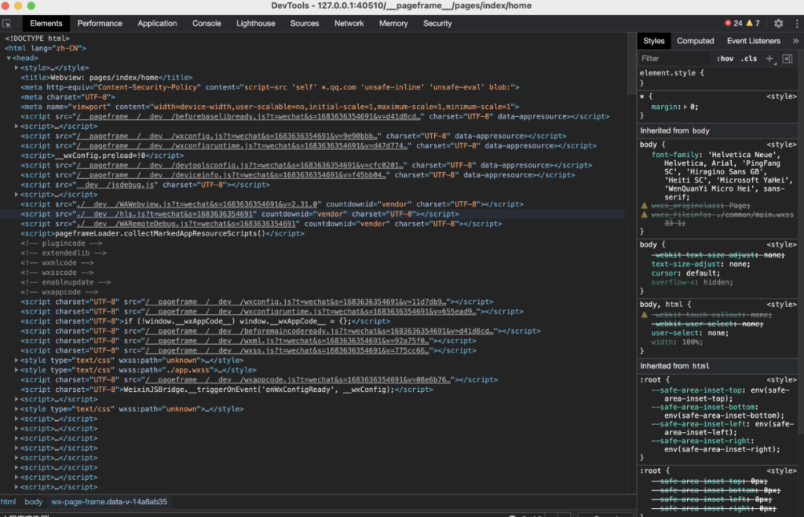Select the Styles pane tab
Image resolution: width=804 pixels, height=517 pixels.
pyautogui.click(x=654, y=41)
